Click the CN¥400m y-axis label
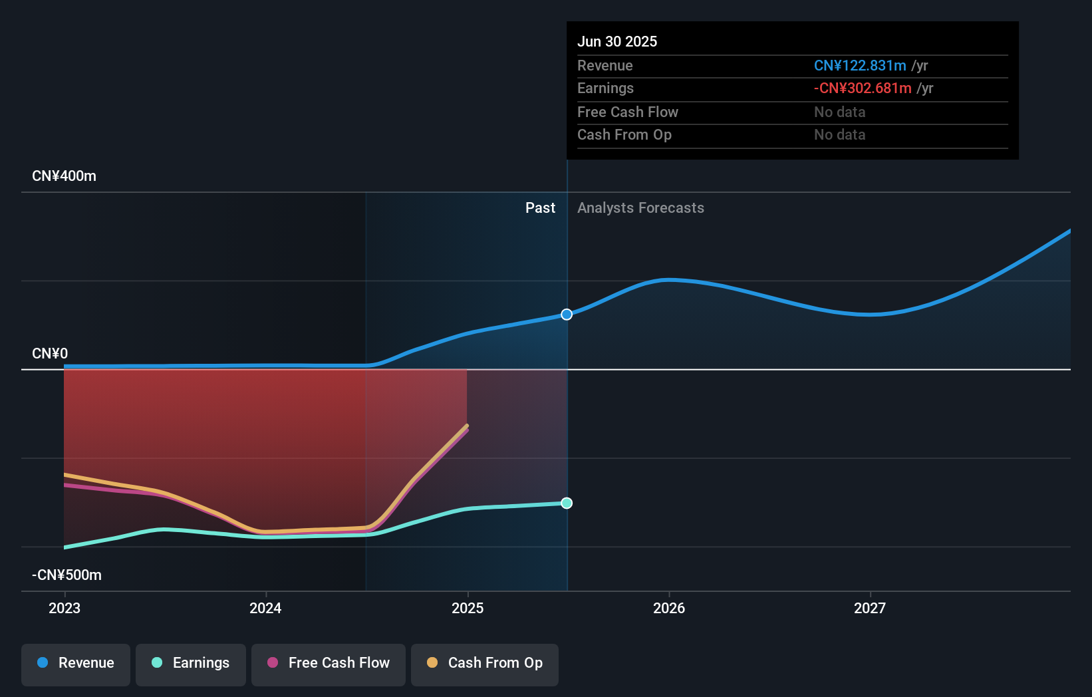 (x=65, y=176)
